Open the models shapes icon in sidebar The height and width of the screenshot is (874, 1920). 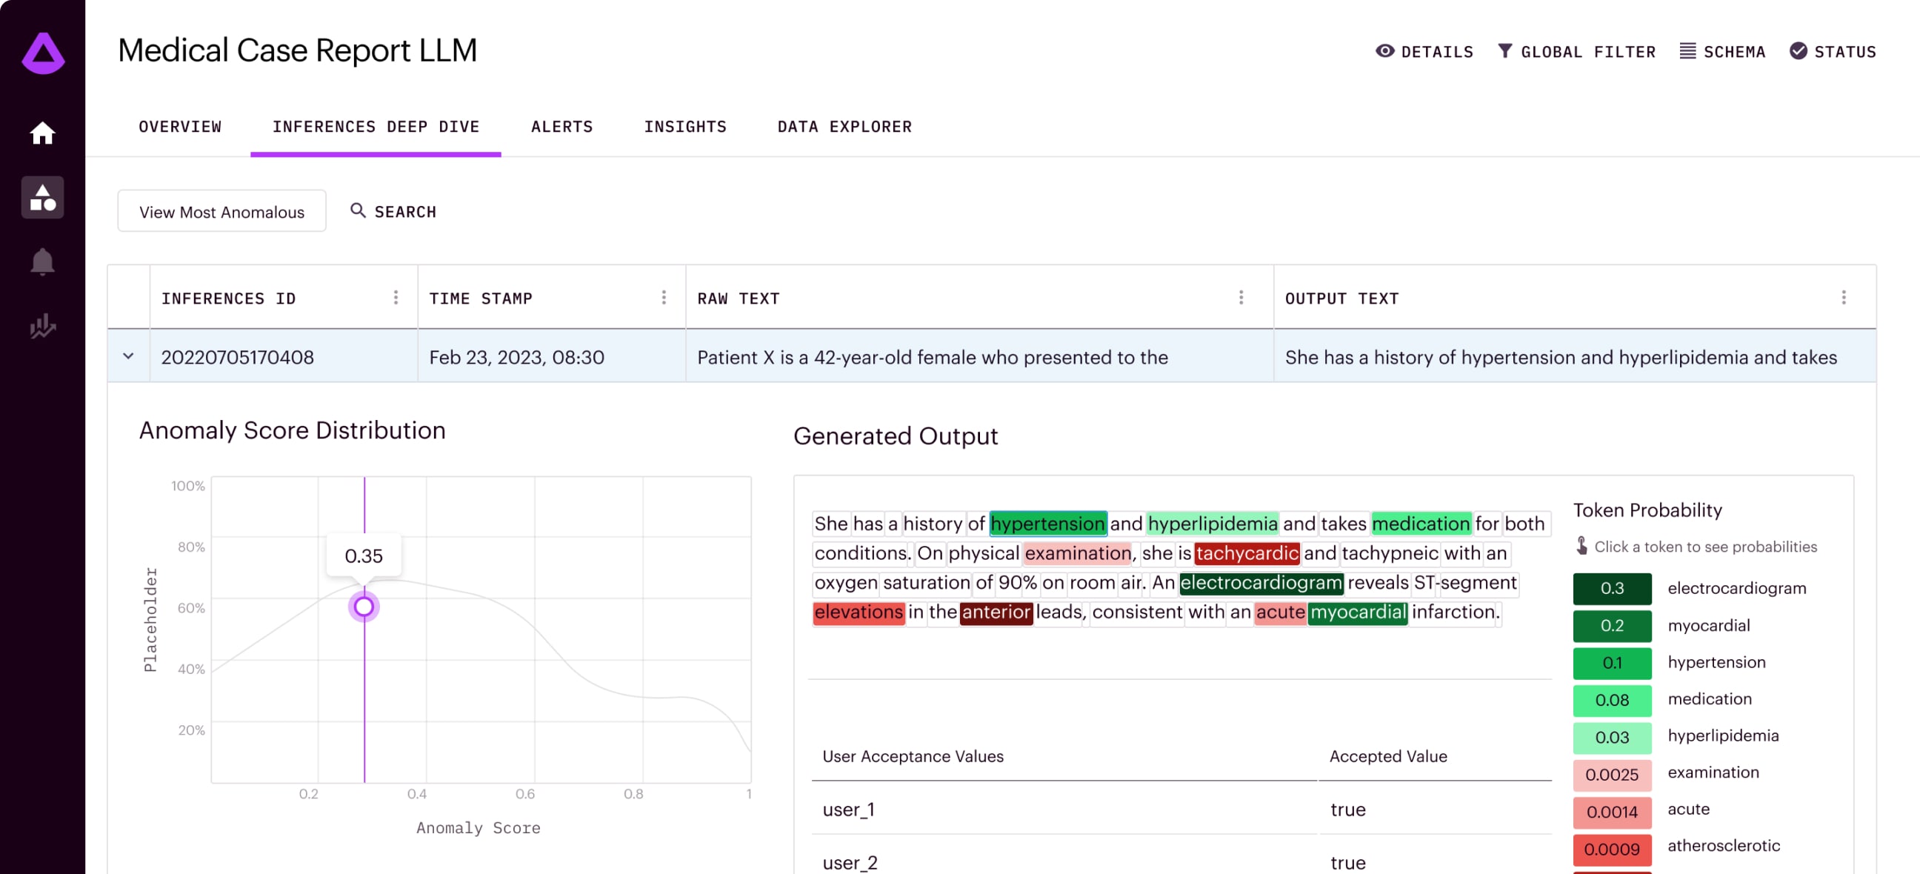pyautogui.click(x=42, y=199)
